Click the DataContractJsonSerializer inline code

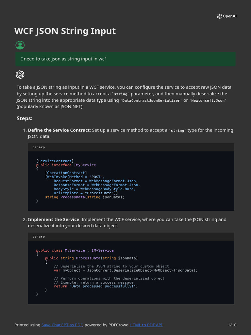(x=151, y=101)
